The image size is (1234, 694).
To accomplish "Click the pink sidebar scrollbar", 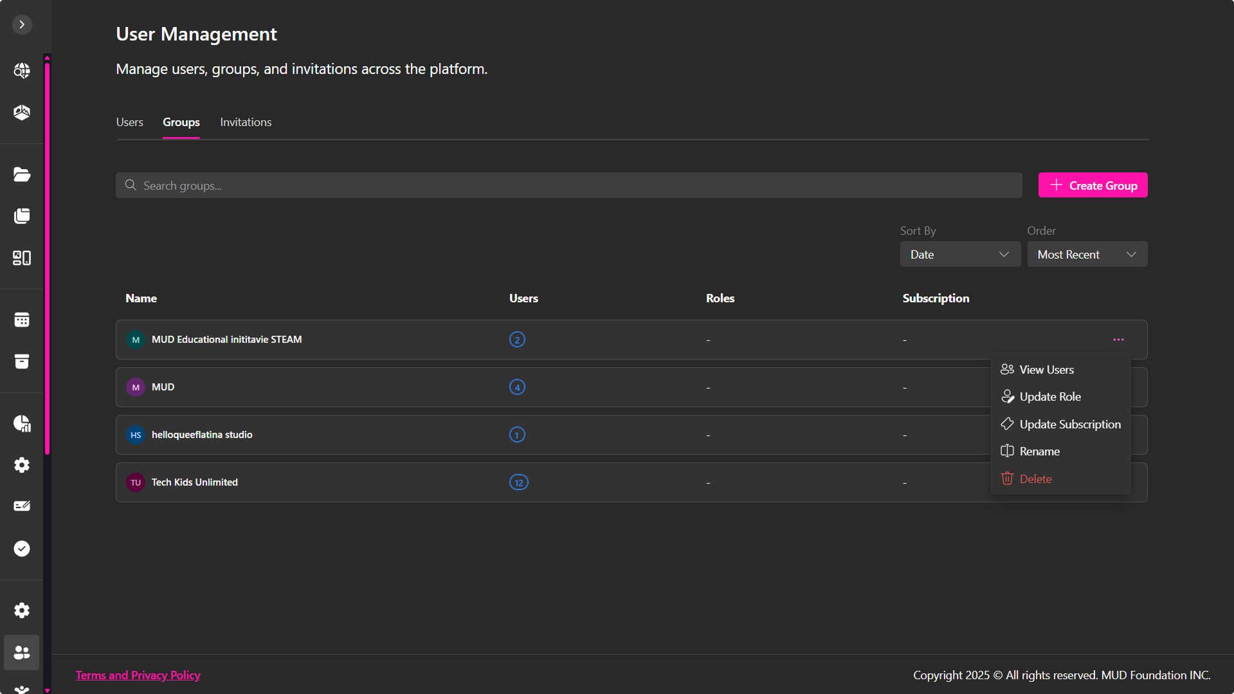I will pos(47,257).
